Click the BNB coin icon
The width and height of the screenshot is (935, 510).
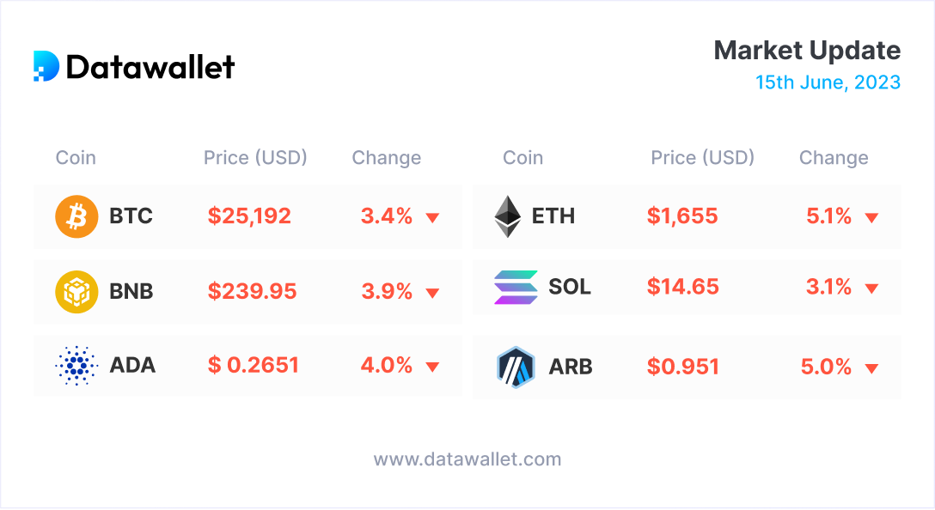pyautogui.click(x=76, y=292)
